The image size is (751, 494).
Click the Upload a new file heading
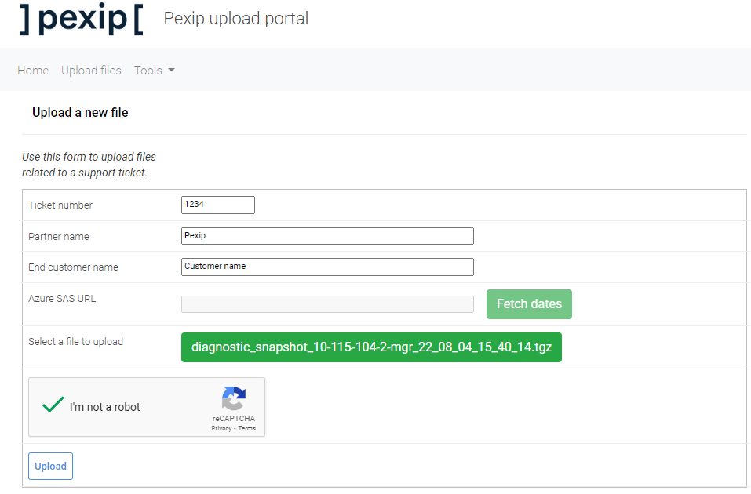click(x=80, y=113)
